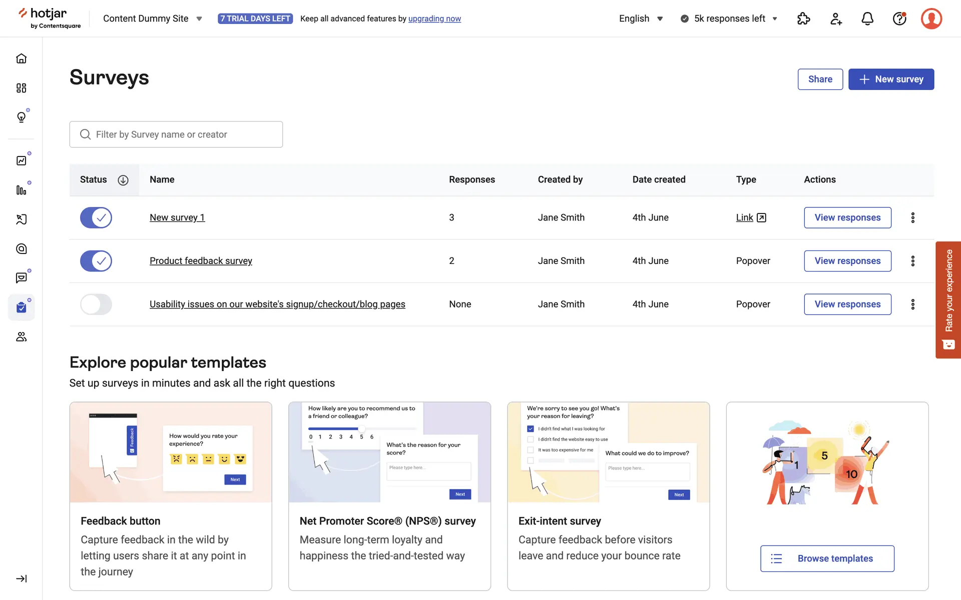Click the New survey button
961x600 pixels.
click(x=891, y=79)
